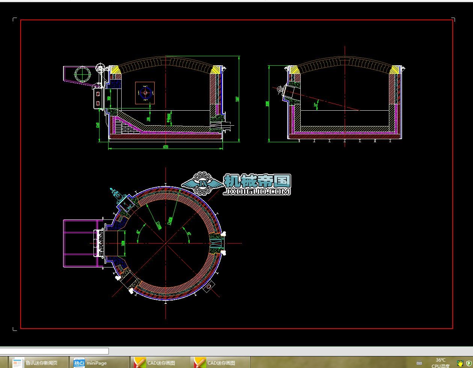Screen dimensions: 473x368
Task: Click the 36℃ CPU温度 tray indicator
Action: (440, 363)
